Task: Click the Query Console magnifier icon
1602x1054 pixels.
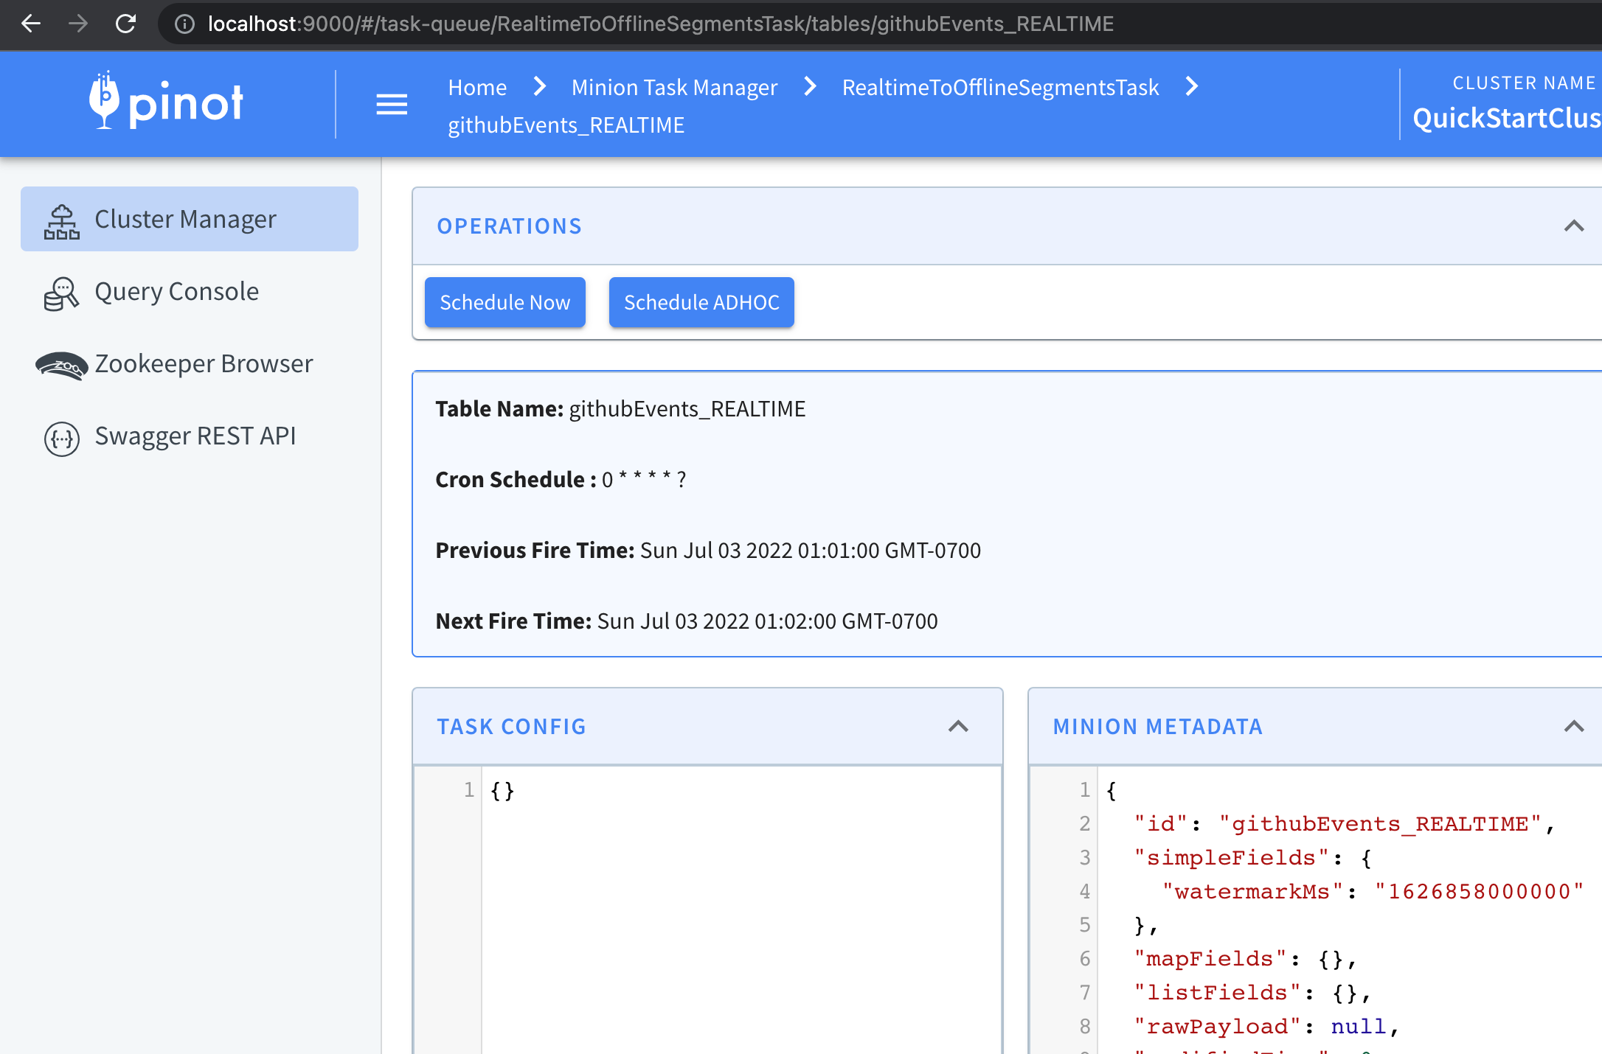Action: pos(62,293)
